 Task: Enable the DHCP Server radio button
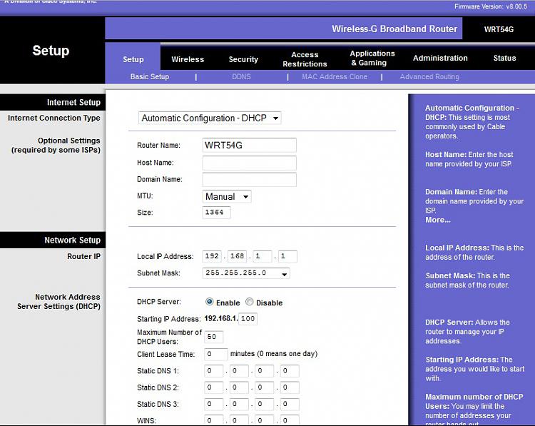coord(210,302)
